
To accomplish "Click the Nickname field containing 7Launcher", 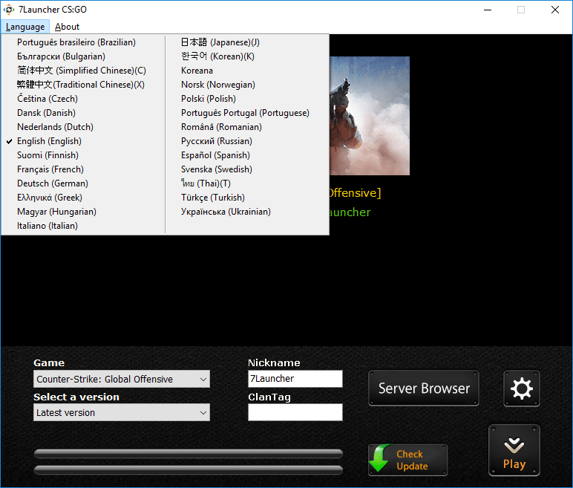I will [295, 379].
